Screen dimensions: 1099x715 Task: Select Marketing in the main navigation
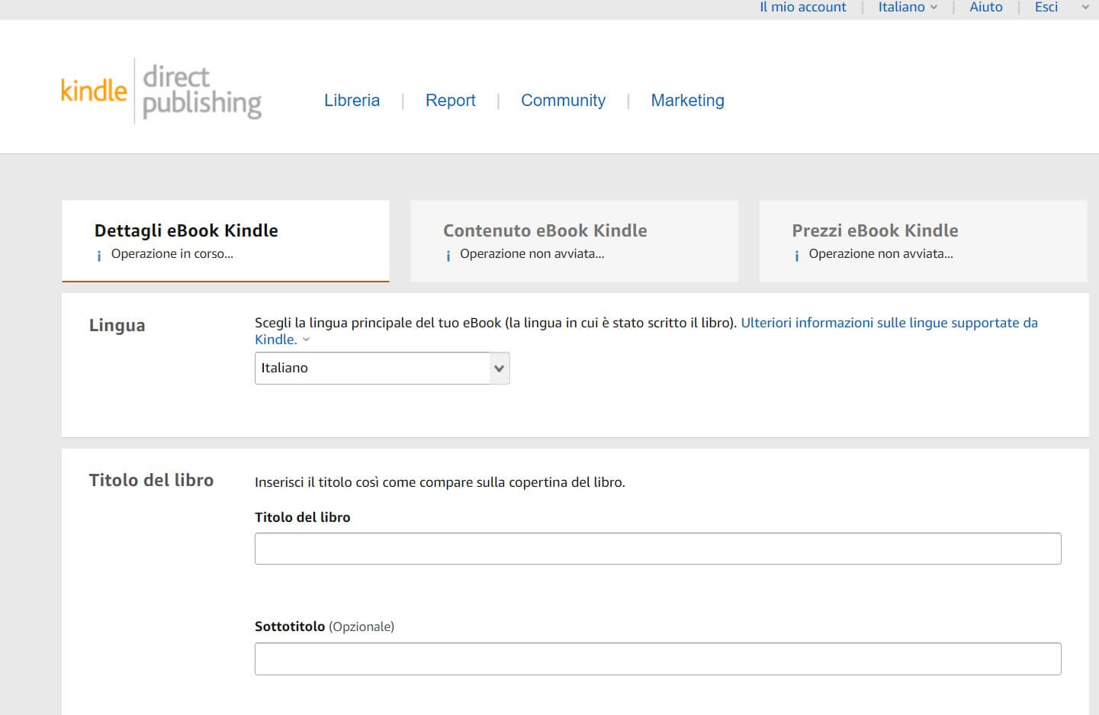[687, 101]
